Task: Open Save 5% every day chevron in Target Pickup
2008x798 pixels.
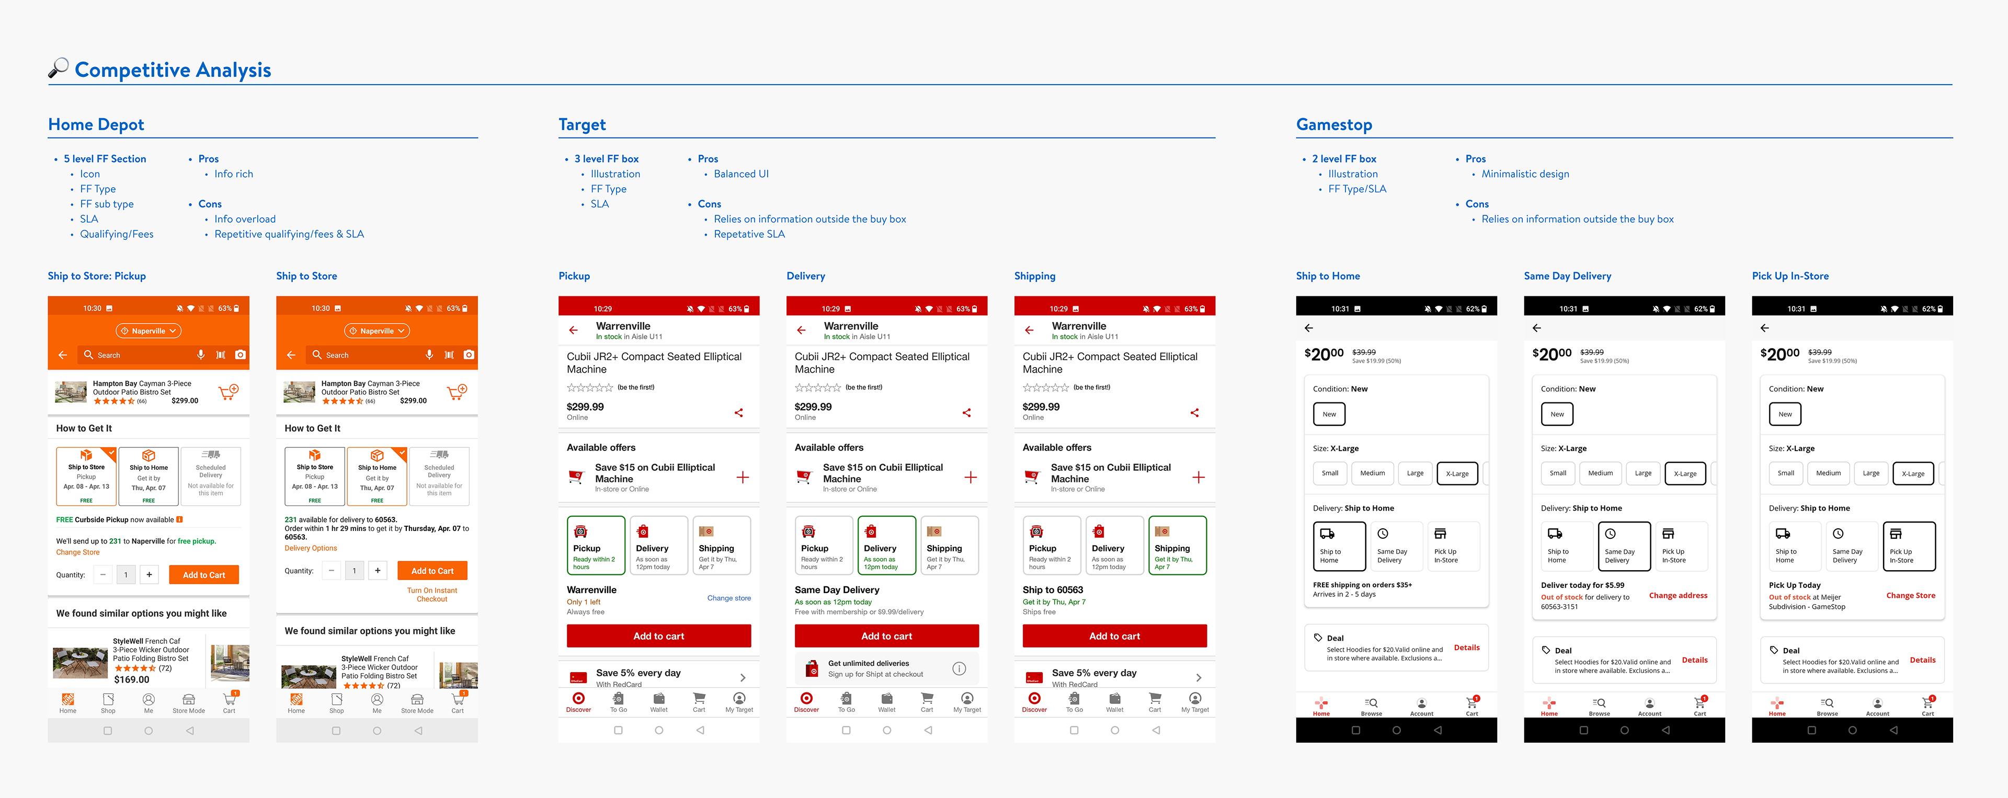Action: 743,677
